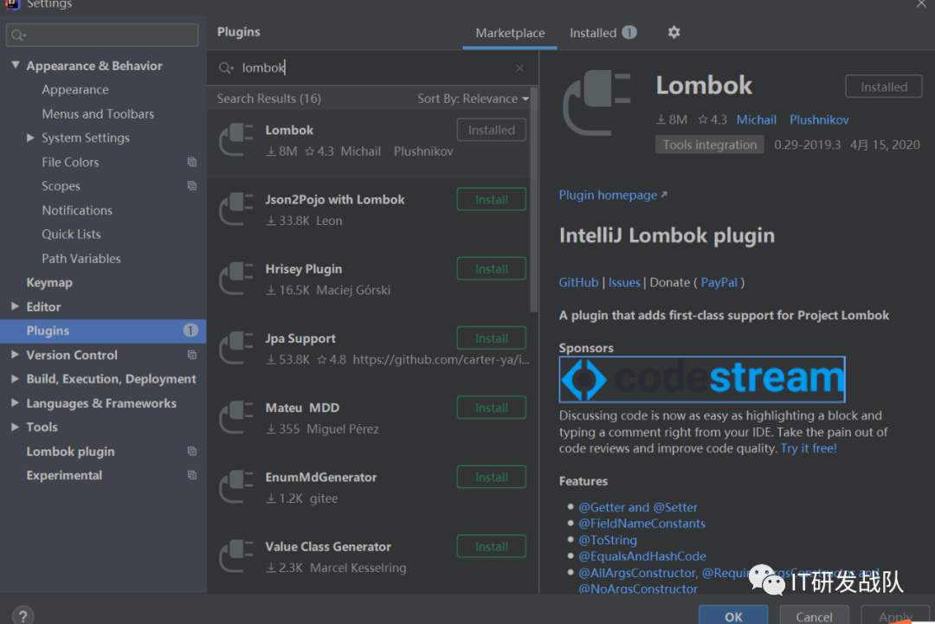The height and width of the screenshot is (624, 935).
Task: Expand the Editor settings node
Action: coord(15,306)
